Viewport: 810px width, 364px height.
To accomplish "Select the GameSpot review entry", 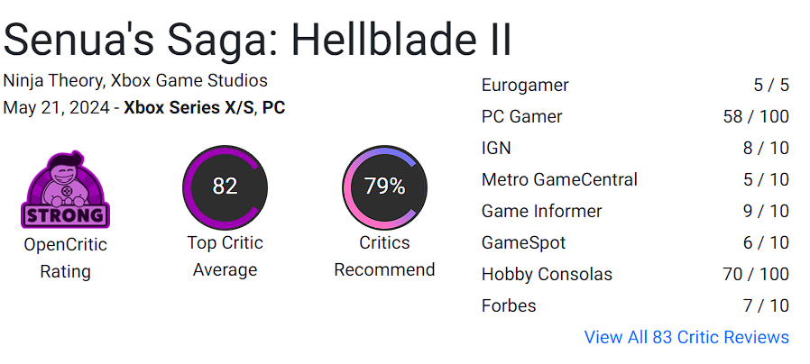I will pos(635,242).
